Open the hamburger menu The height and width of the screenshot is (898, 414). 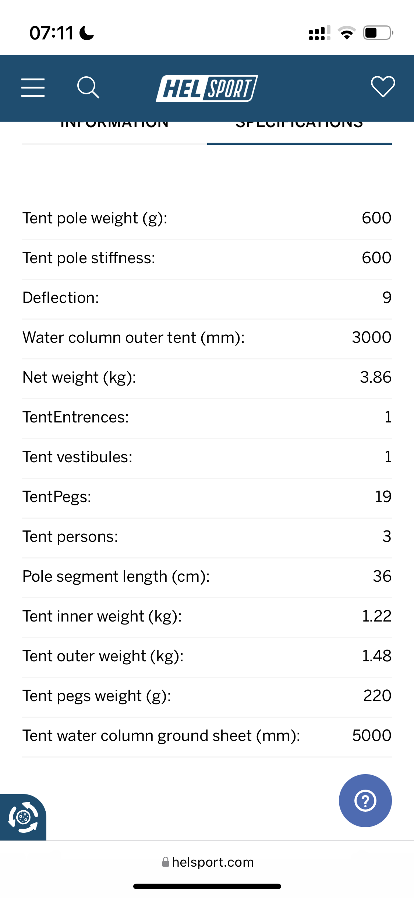click(33, 88)
